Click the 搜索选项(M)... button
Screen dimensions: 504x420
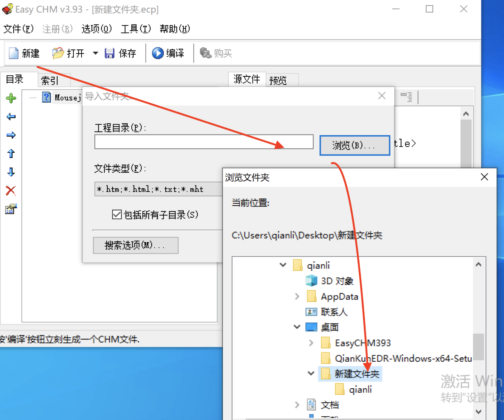click(x=136, y=245)
